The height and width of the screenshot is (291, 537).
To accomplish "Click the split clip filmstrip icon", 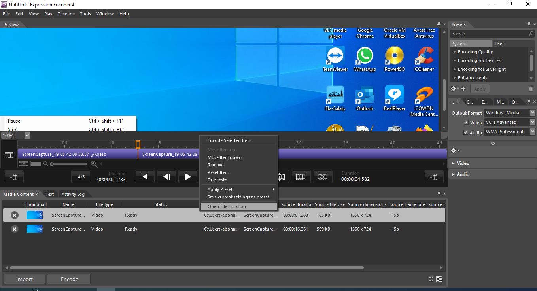I will [x=301, y=177].
